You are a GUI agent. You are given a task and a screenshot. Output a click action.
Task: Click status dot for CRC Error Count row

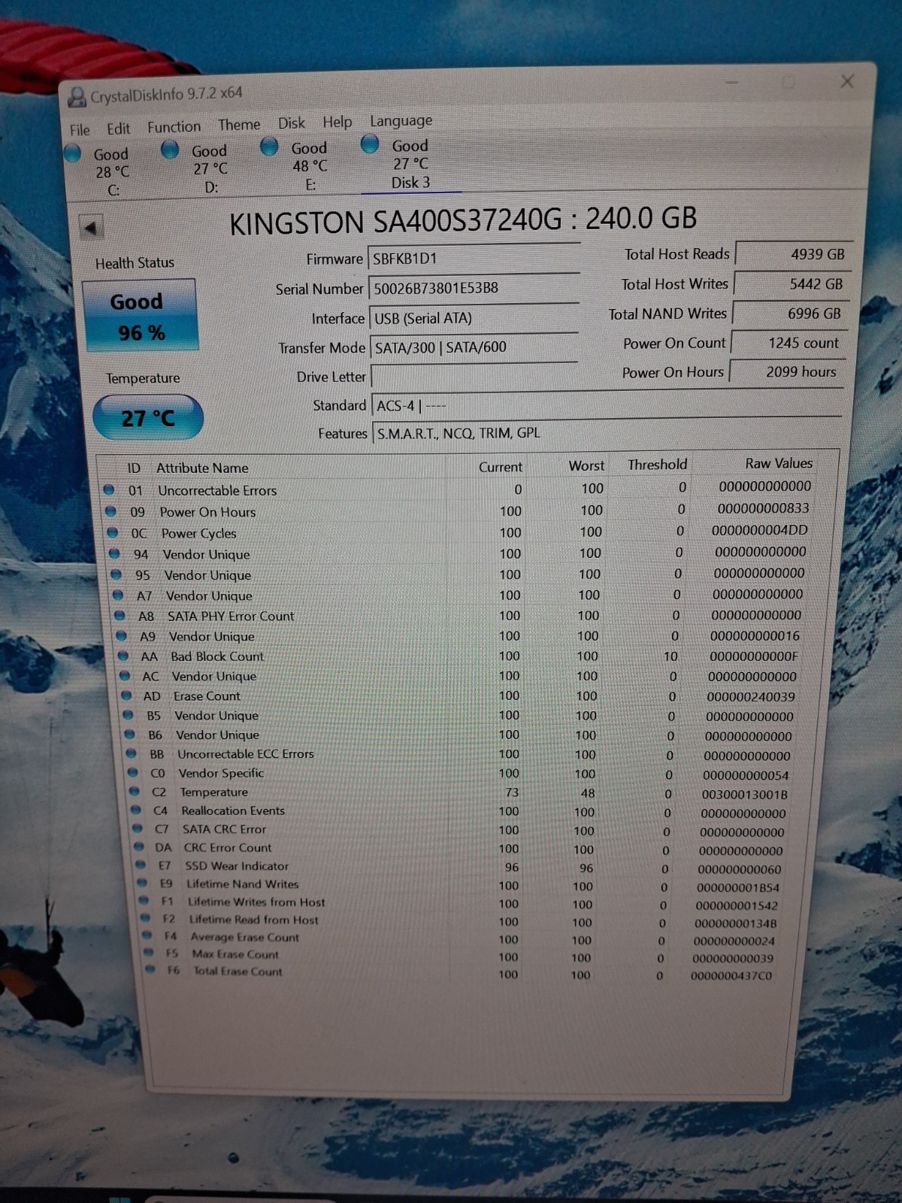point(139,847)
